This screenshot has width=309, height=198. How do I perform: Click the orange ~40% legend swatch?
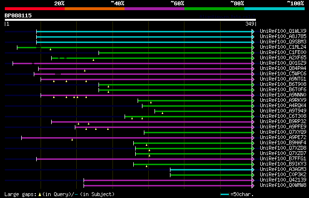tap(95, 9)
